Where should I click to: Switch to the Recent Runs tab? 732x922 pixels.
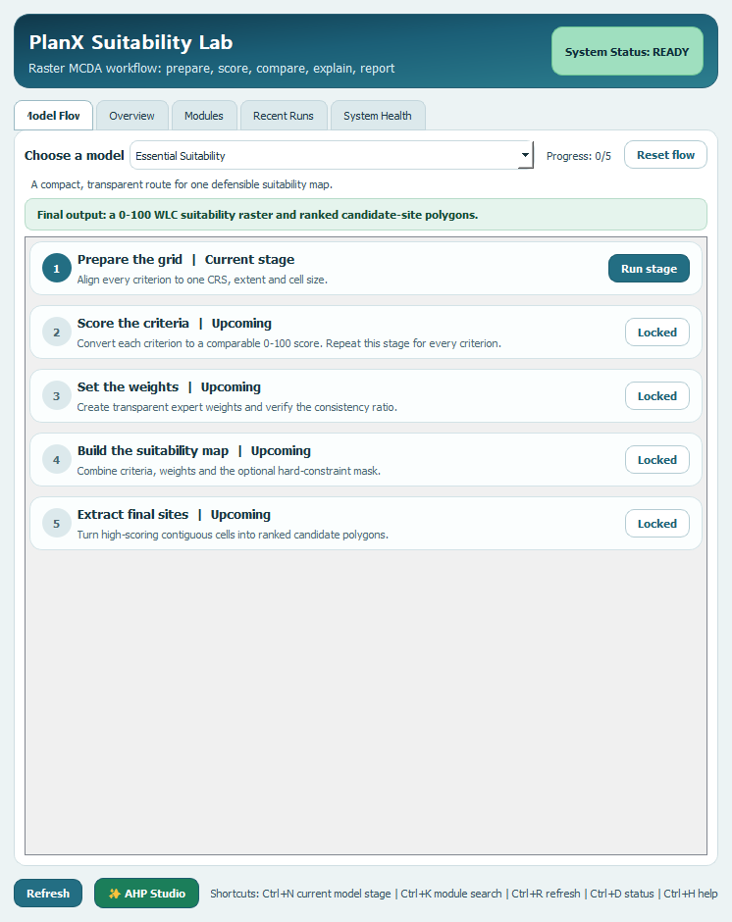pos(283,116)
